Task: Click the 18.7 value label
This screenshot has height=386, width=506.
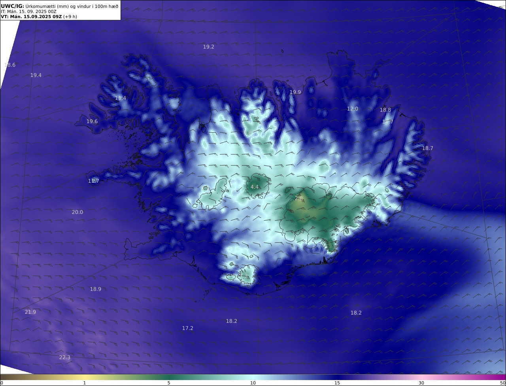Action: [x=428, y=148]
